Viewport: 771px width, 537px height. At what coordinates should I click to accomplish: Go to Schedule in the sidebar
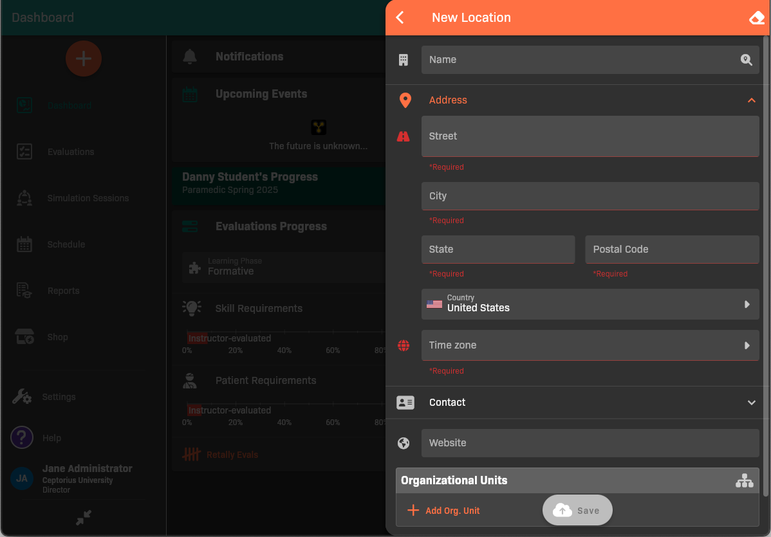[66, 244]
